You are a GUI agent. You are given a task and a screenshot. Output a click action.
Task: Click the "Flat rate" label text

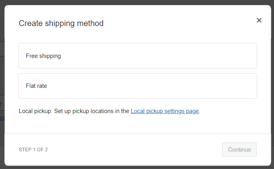[36, 86]
